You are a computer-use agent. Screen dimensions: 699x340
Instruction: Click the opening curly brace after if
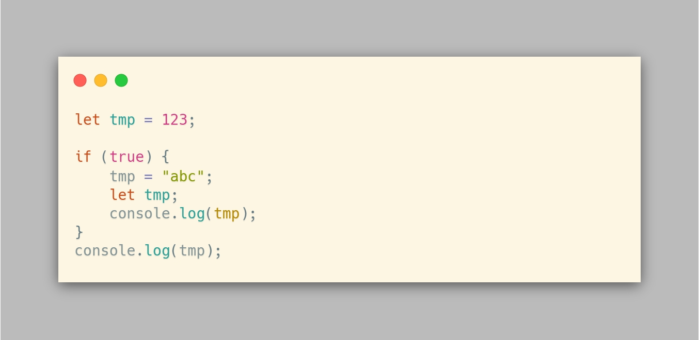(x=165, y=156)
